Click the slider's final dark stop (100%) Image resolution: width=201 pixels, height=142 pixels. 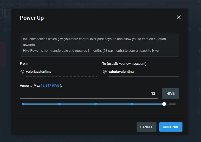pyautogui.click(x=168, y=104)
